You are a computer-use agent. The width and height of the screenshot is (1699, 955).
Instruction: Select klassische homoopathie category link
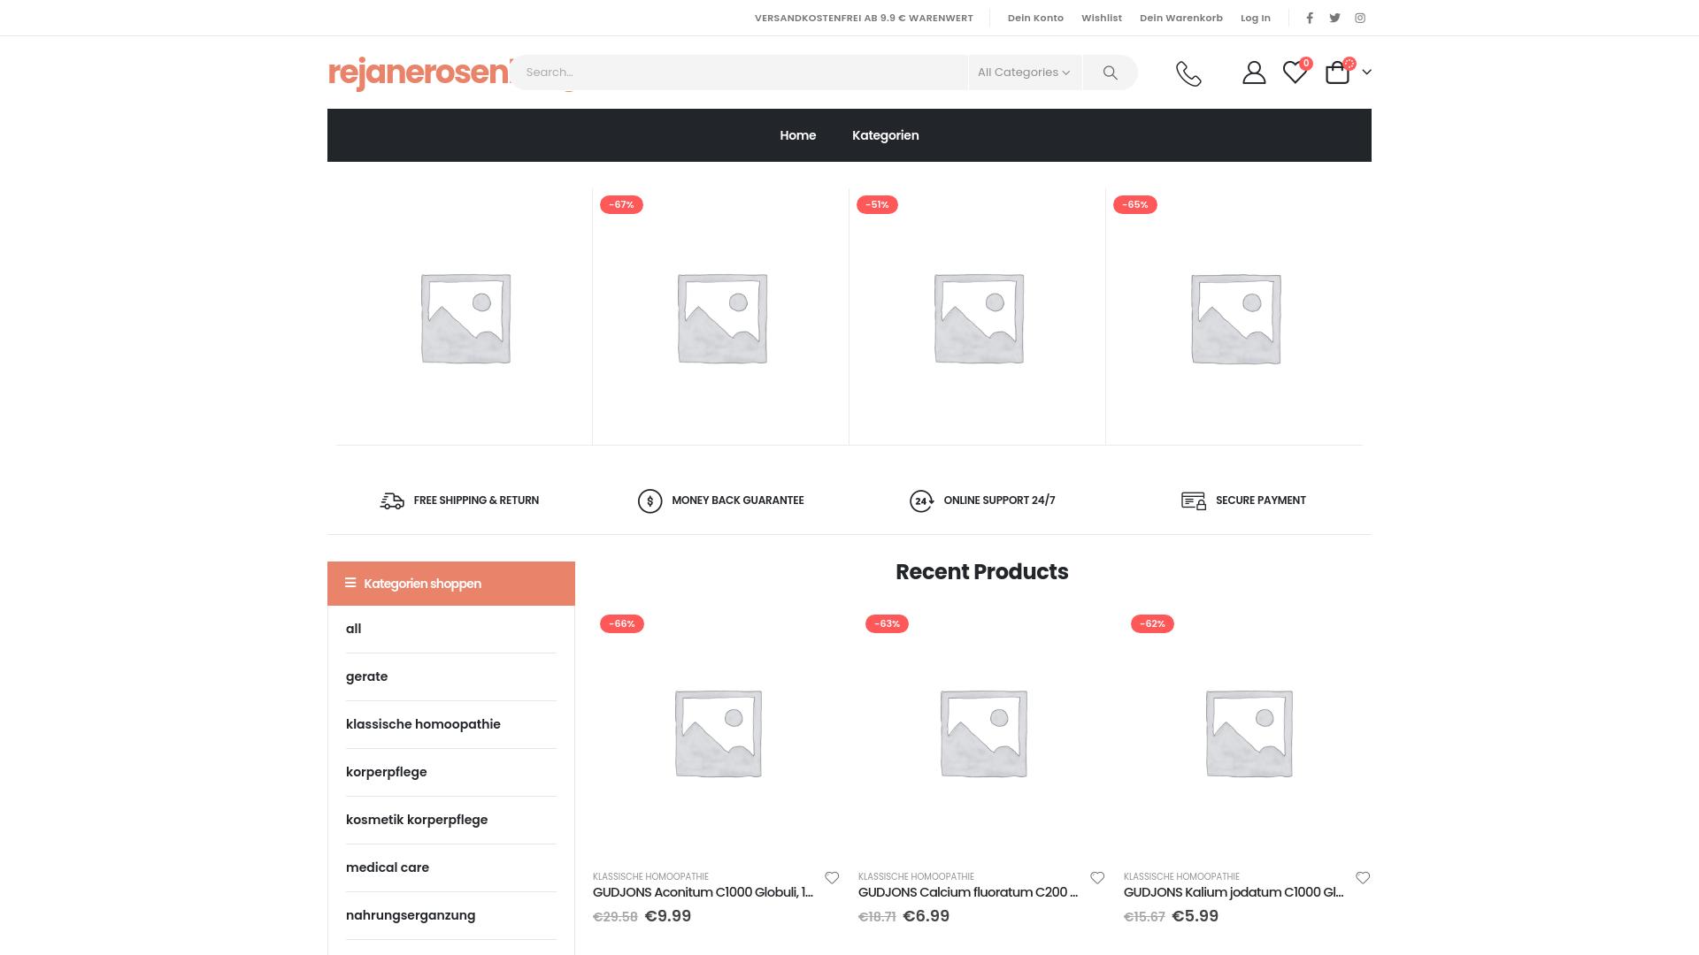[423, 724]
